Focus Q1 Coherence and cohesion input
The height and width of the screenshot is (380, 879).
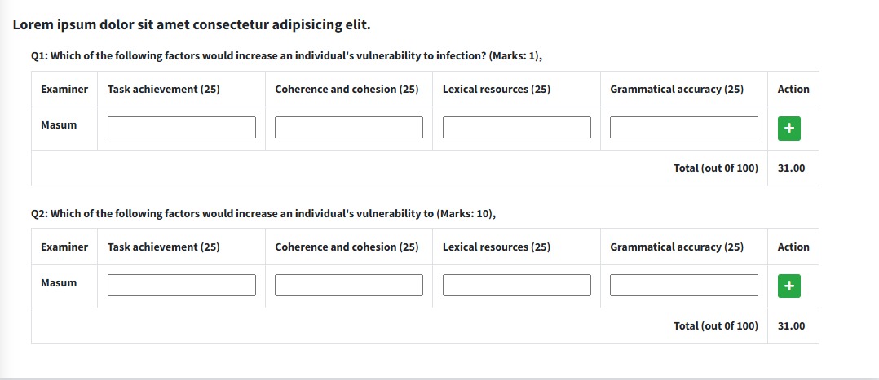[349, 128]
